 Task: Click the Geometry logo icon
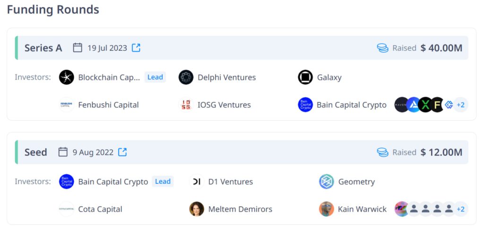click(327, 181)
